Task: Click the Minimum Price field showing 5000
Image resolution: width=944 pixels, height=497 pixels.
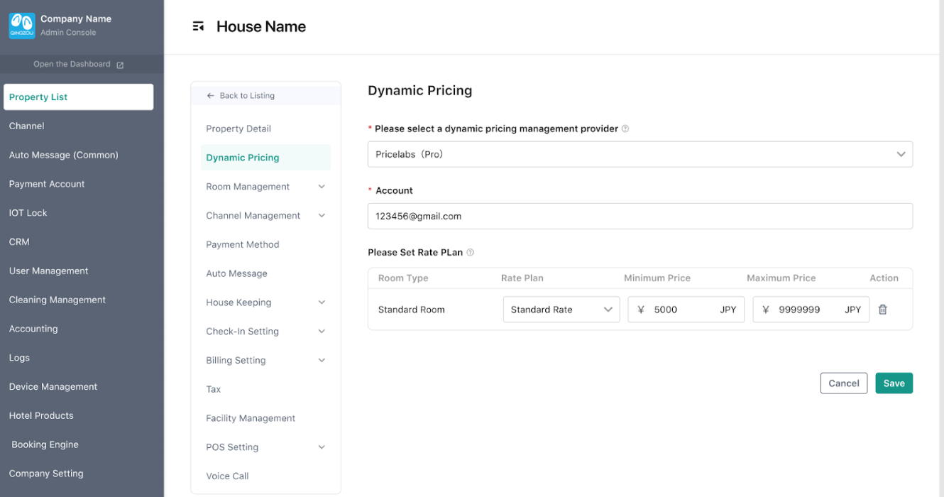Action: click(x=681, y=310)
